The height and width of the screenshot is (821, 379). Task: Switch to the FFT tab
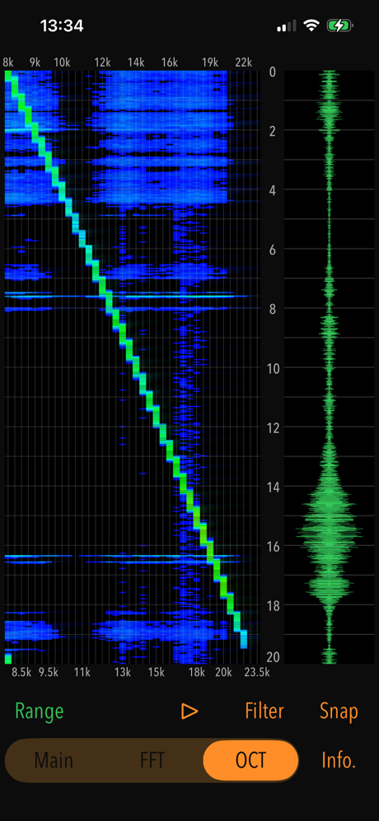[152, 761]
